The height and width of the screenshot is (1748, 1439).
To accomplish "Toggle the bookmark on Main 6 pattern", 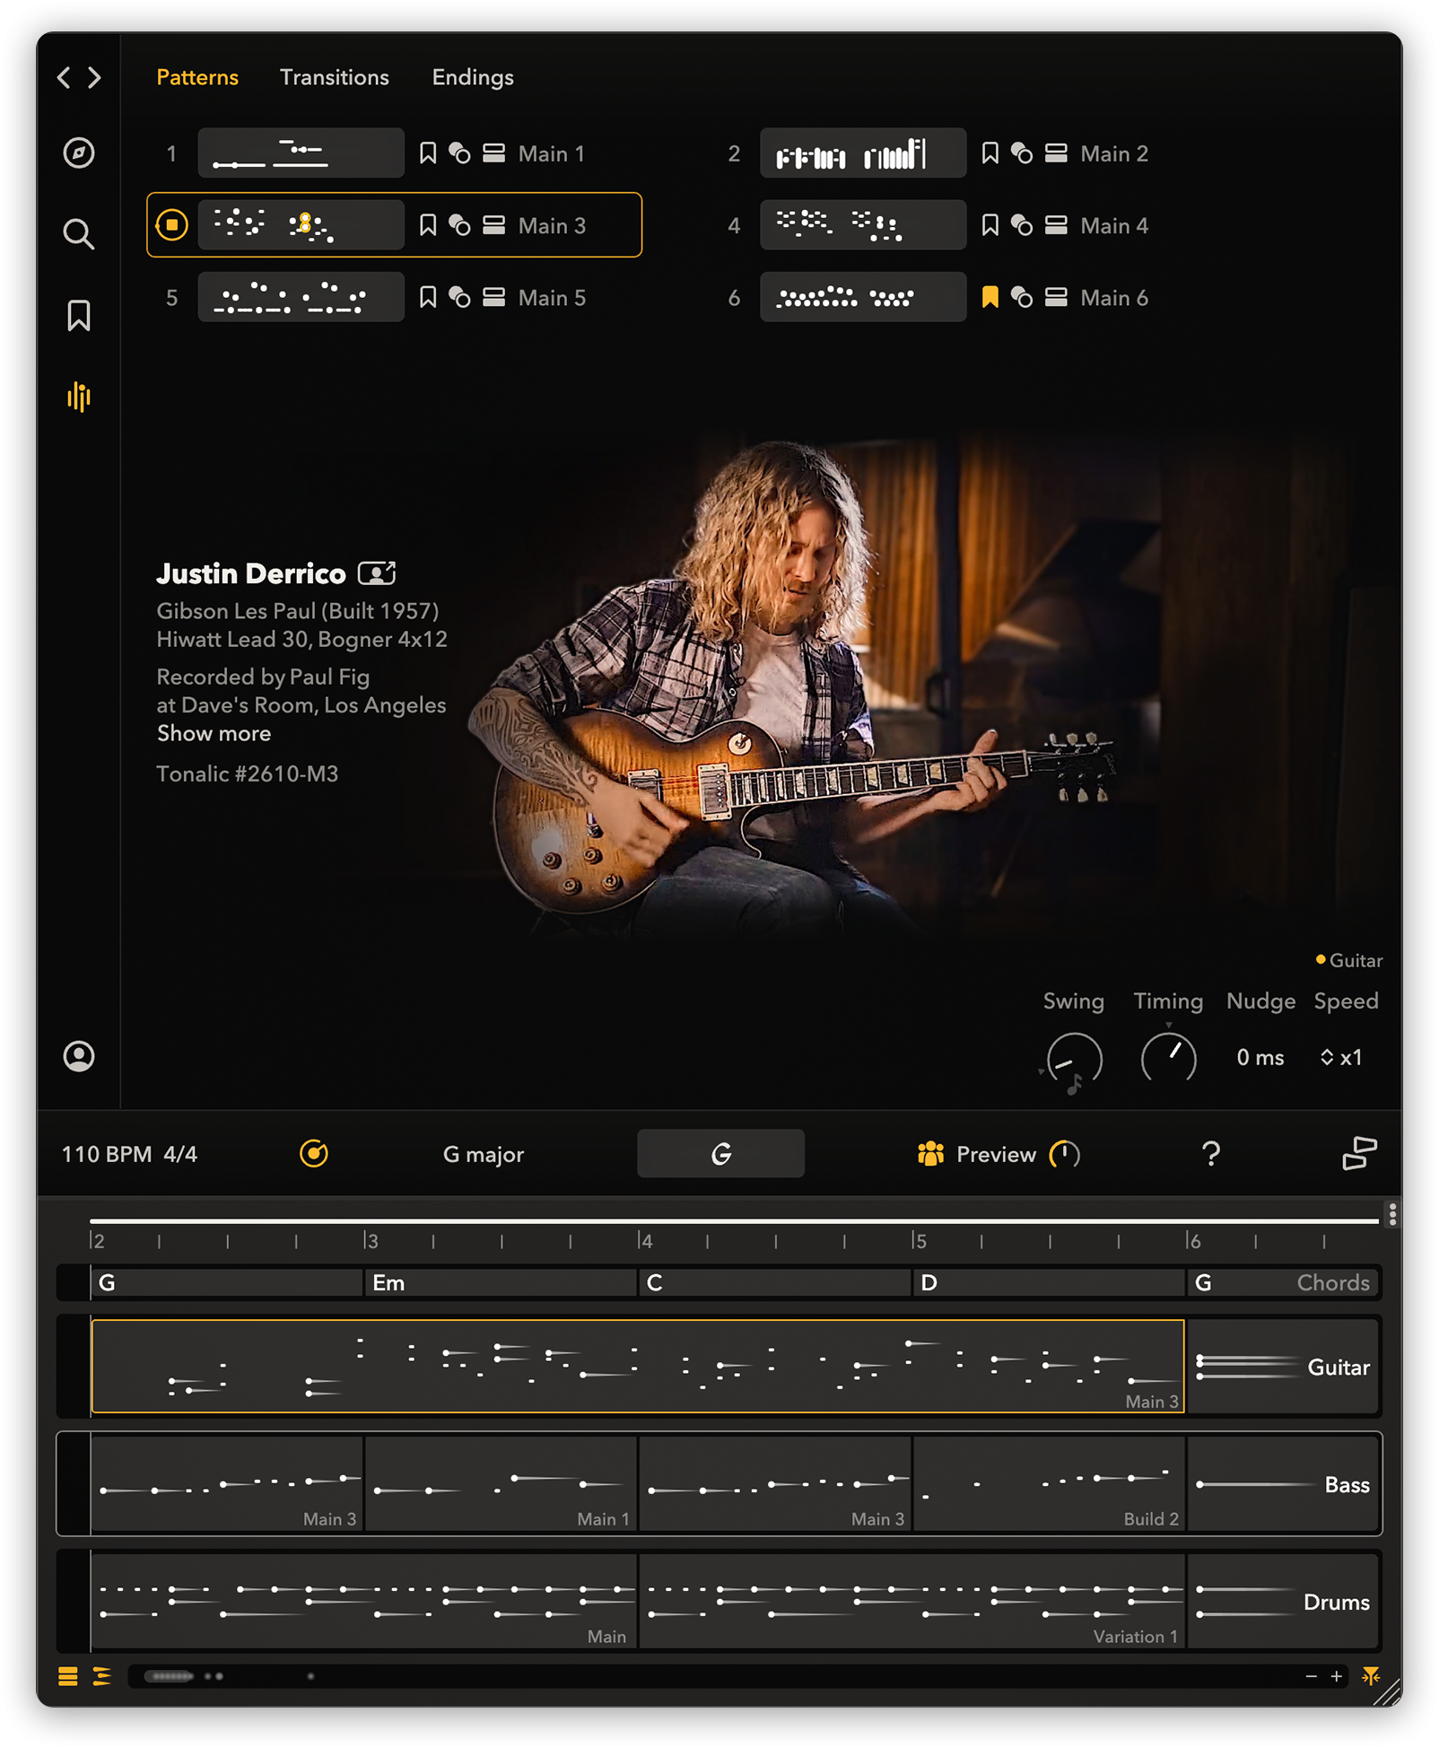I will coord(990,297).
